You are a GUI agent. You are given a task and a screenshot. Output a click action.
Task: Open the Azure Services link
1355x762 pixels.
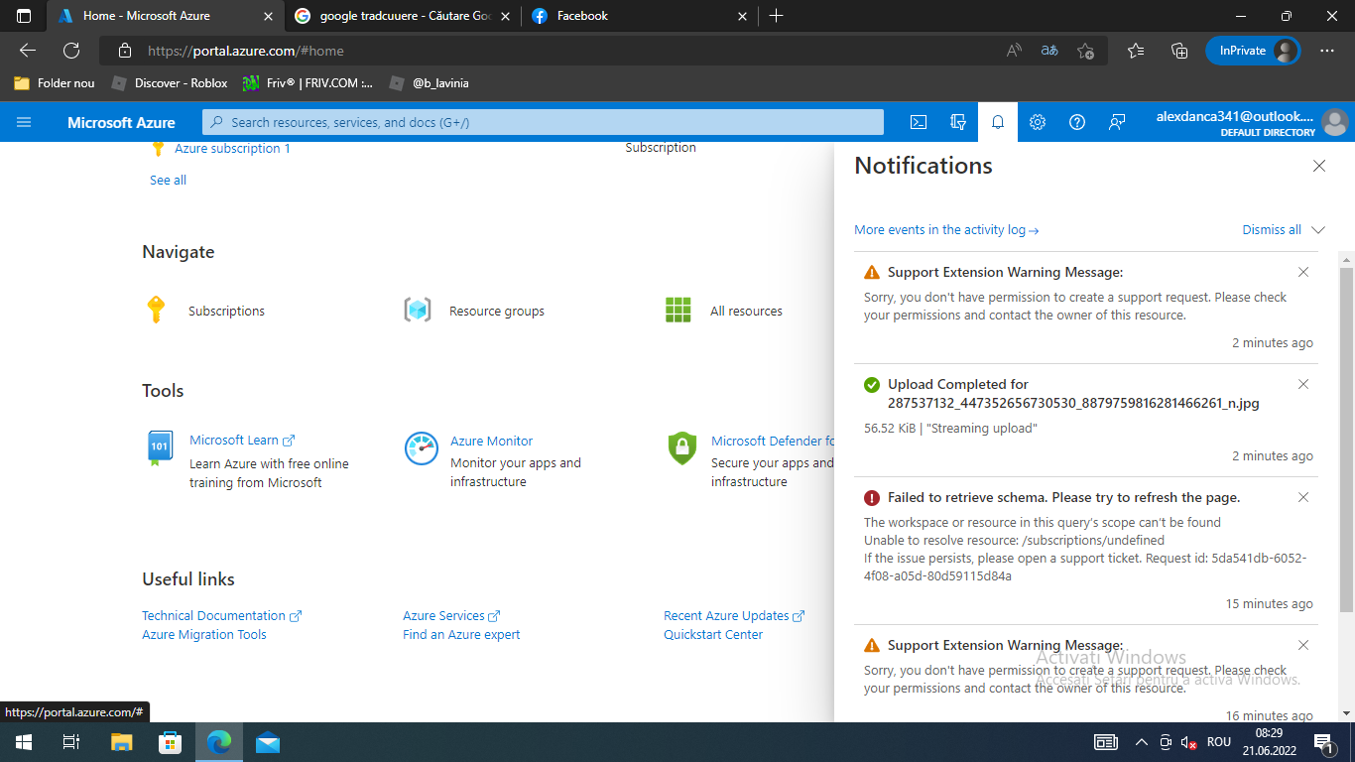[x=451, y=616]
